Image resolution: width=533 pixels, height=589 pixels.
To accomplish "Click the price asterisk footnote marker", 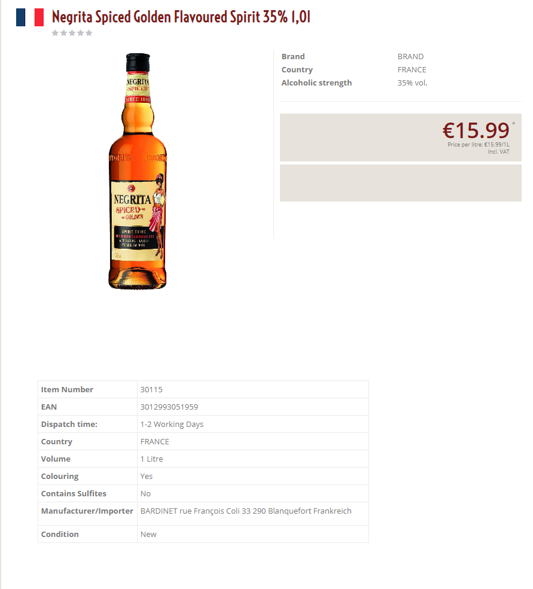I will pos(513,124).
